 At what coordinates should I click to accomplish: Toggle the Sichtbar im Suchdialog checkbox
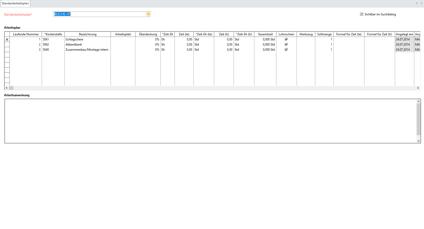pos(362,14)
